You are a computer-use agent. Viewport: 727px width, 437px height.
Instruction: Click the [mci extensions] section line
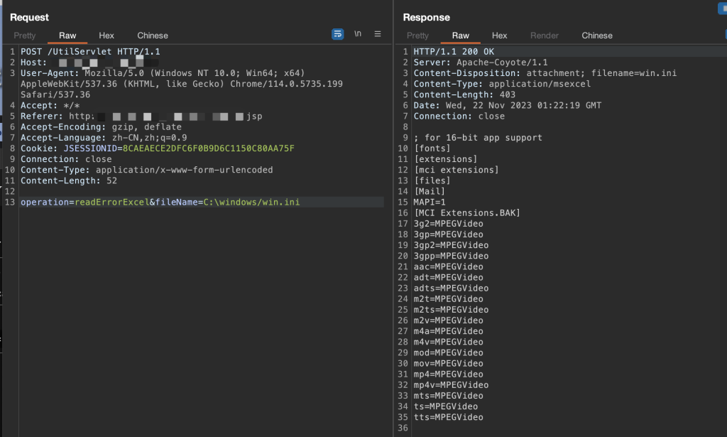point(457,170)
